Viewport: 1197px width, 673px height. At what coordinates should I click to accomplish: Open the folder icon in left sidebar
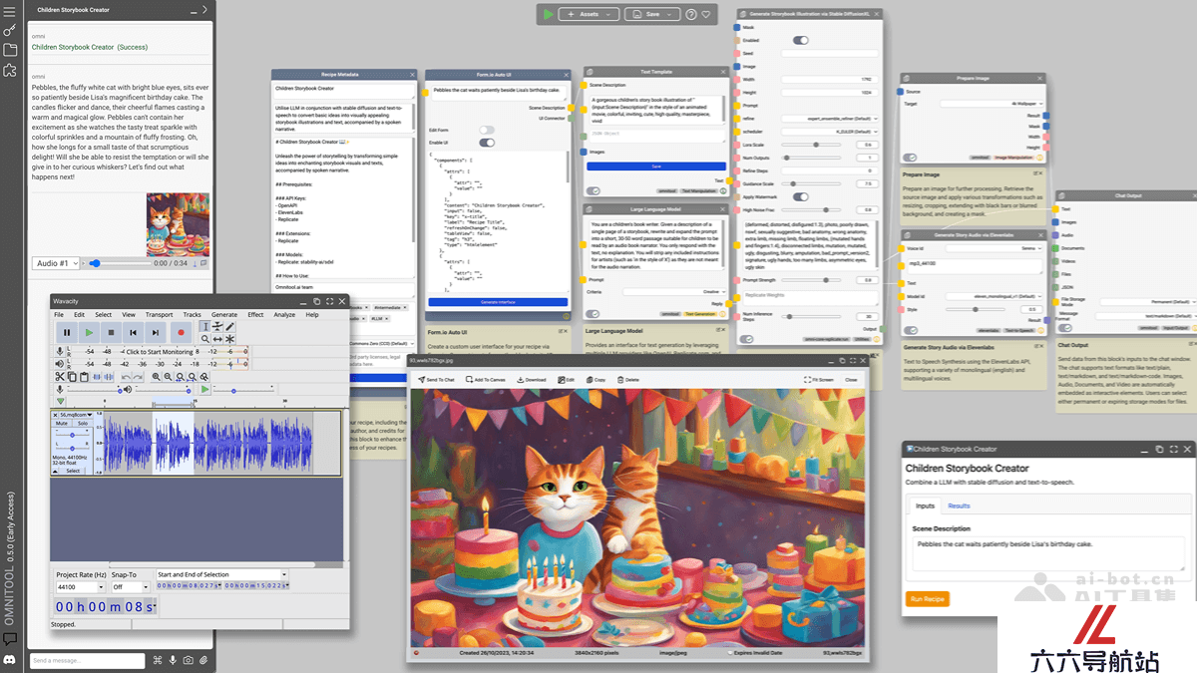pos(9,49)
